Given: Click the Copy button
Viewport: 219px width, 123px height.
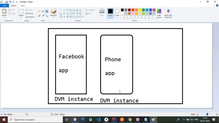Looking at the screenshot, I should pyautogui.click(x=12, y=13).
